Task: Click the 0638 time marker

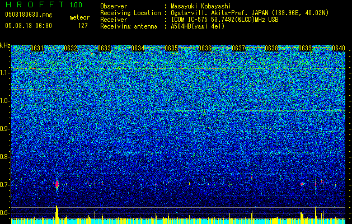Action: point(271,48)
